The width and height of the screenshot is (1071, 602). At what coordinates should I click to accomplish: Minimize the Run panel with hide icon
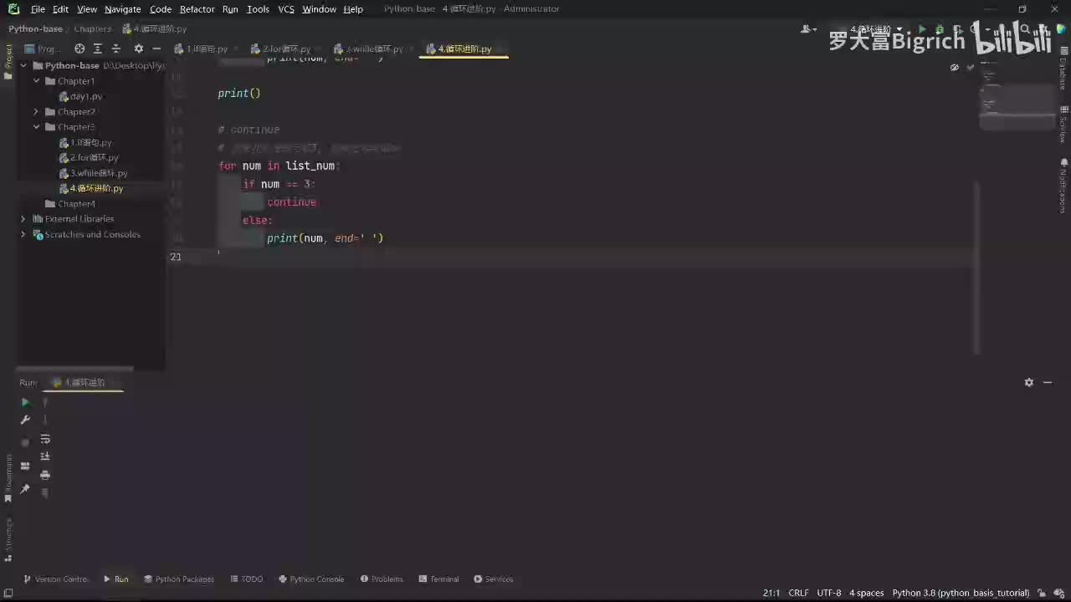pyautogui.click(x=1048, y=382)
